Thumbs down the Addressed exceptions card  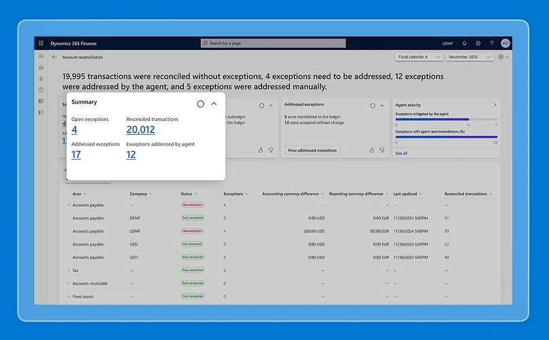click(x=381, y=150)
